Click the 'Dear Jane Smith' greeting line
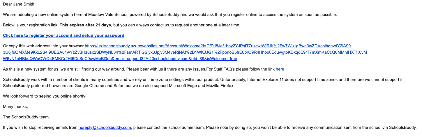 [19, 4]
